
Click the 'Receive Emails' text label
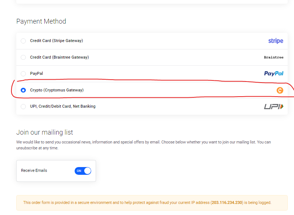[34, 171]
